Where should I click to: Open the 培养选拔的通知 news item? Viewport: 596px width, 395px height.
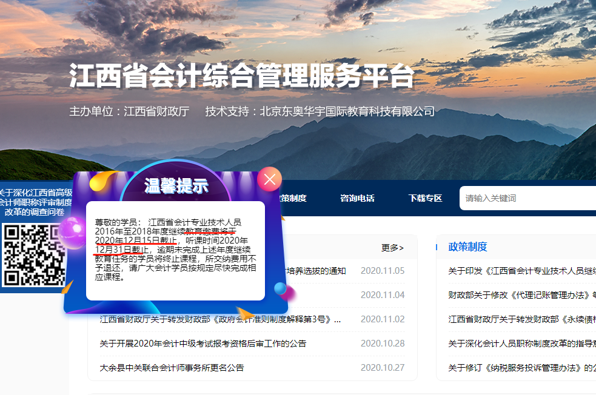tap(315, 271)
